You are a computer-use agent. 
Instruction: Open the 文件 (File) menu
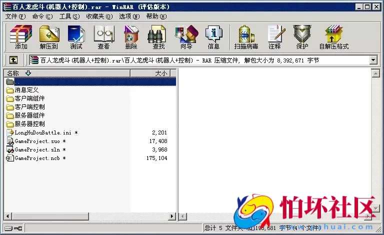pyautogui.click(x=15, y=16)
